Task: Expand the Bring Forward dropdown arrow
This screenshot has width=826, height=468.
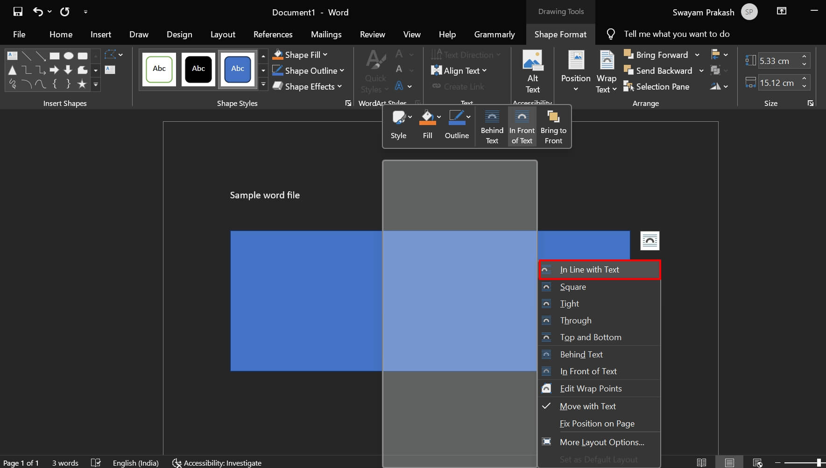Action: (698, 55)
